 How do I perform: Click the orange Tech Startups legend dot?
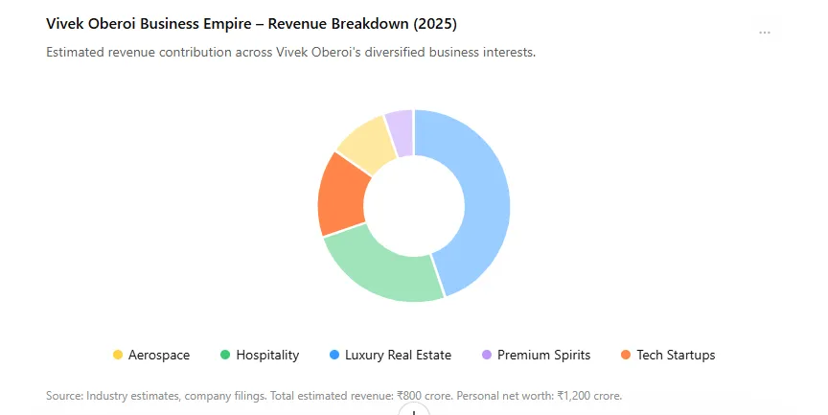[626, 355]
